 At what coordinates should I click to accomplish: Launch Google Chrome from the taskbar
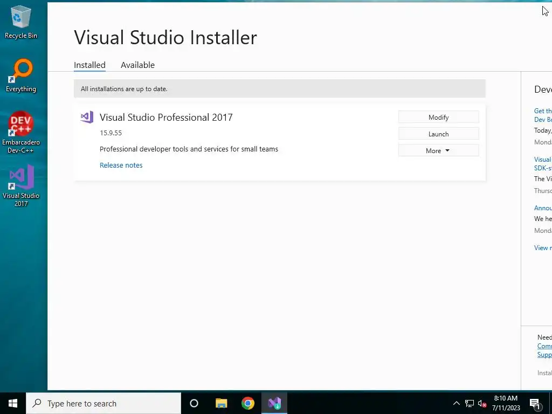pos(248,403)
